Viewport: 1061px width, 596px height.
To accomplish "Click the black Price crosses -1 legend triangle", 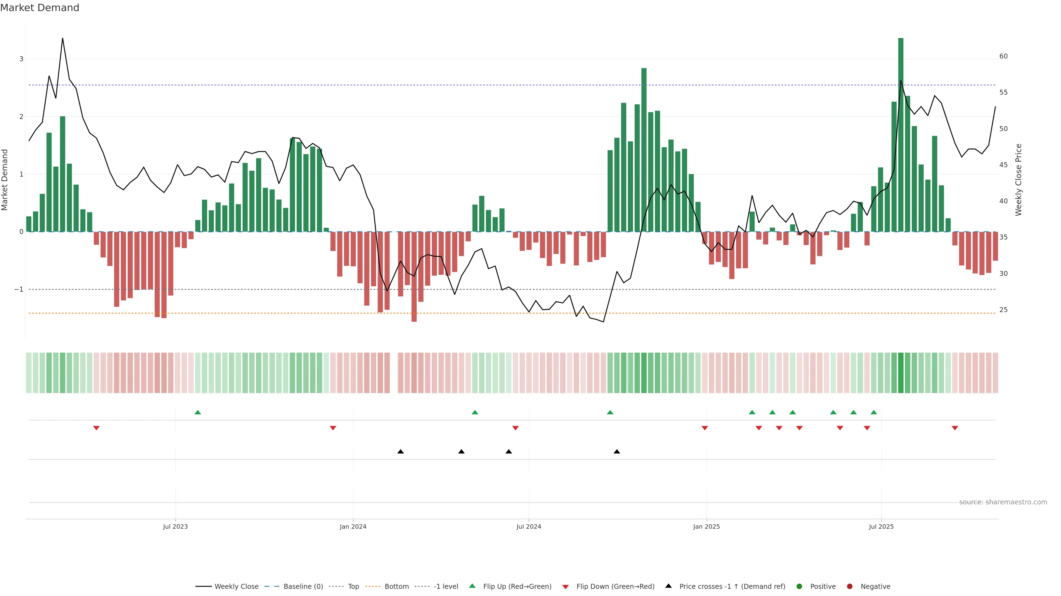I will pyautogui.click(x=668, y=586).
